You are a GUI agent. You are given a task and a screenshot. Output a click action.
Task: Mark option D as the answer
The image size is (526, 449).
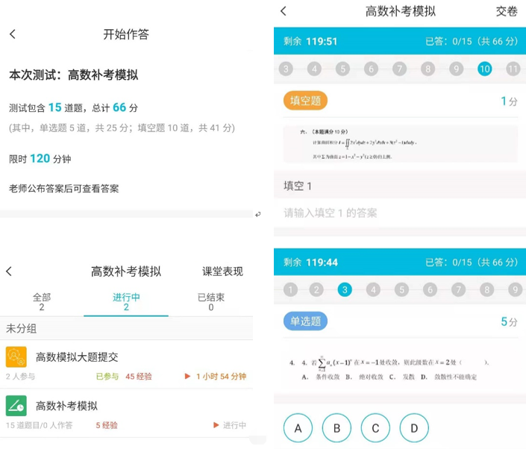coord(414,428)
